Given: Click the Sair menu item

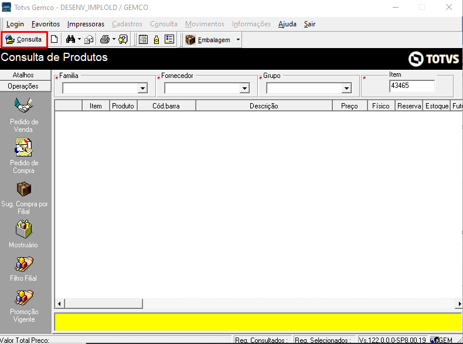Looking at the screenshot, I should [x=309, y=24].
